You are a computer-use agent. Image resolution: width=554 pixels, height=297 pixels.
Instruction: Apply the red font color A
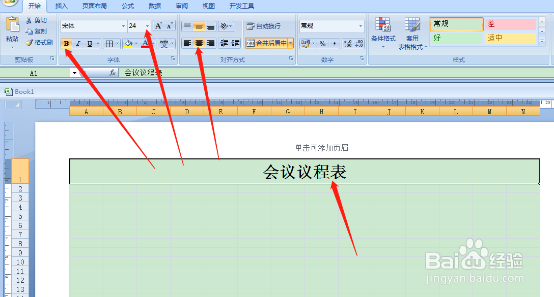click(x=145, y=44)
